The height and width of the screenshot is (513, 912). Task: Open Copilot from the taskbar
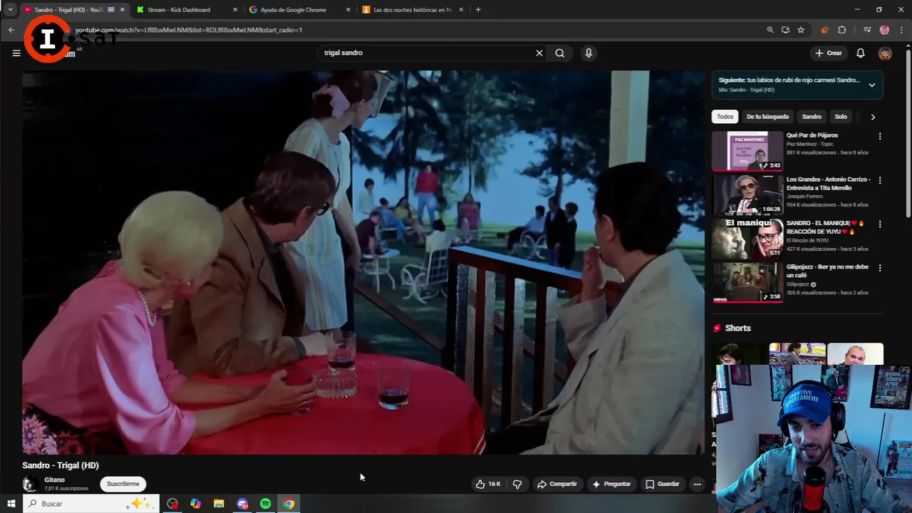[196, 504]
